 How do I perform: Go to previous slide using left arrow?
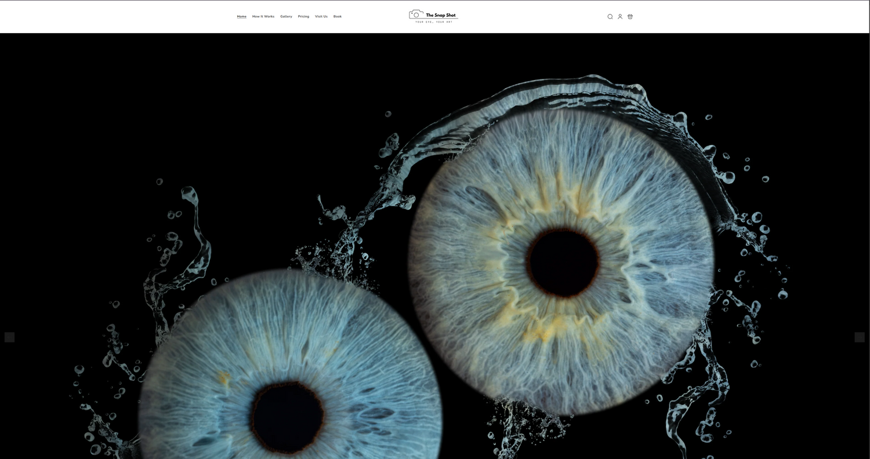9,337
